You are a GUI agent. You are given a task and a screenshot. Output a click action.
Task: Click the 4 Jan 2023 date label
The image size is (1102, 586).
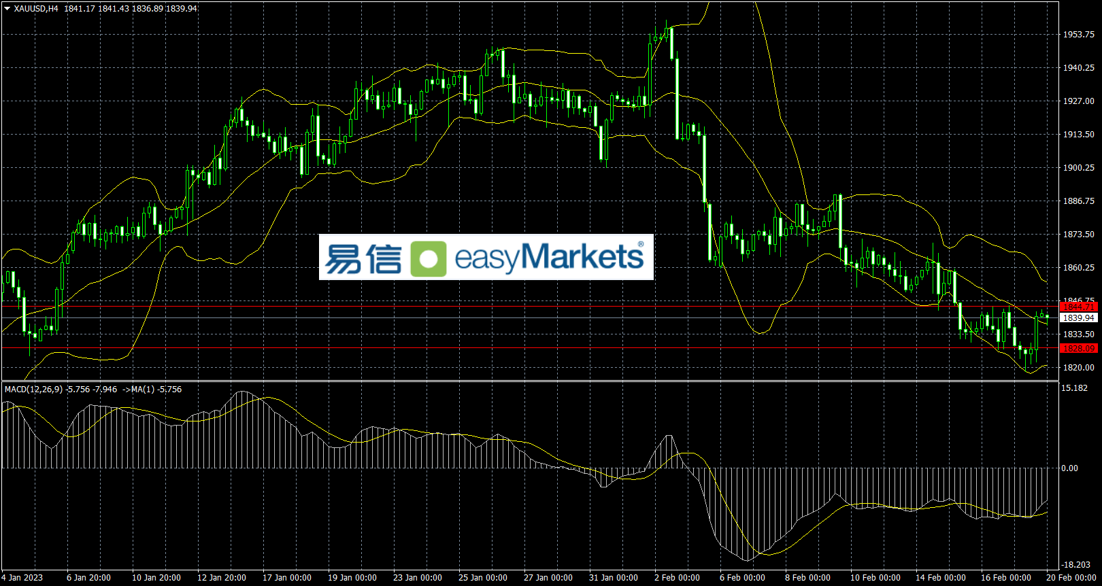tap(22, 578)
